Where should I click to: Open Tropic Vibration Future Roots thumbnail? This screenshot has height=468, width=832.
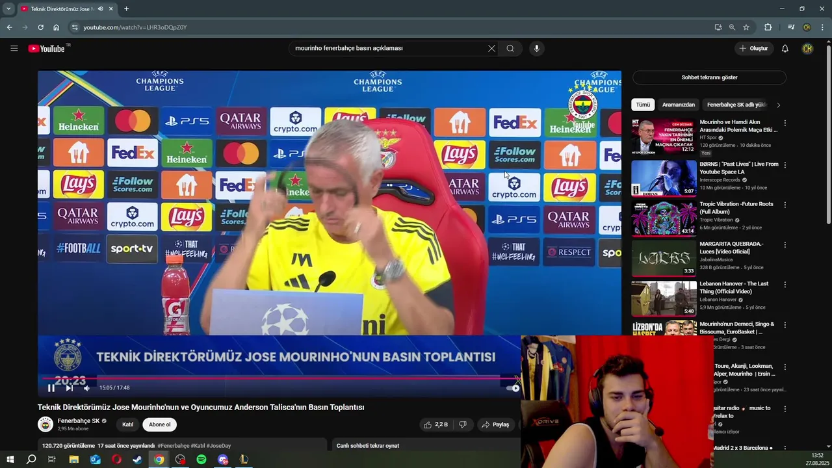click(x=664, y=218)
